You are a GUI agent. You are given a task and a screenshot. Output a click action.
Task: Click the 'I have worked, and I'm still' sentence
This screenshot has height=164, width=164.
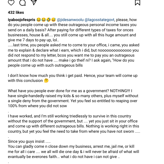[x=69, y=116]
